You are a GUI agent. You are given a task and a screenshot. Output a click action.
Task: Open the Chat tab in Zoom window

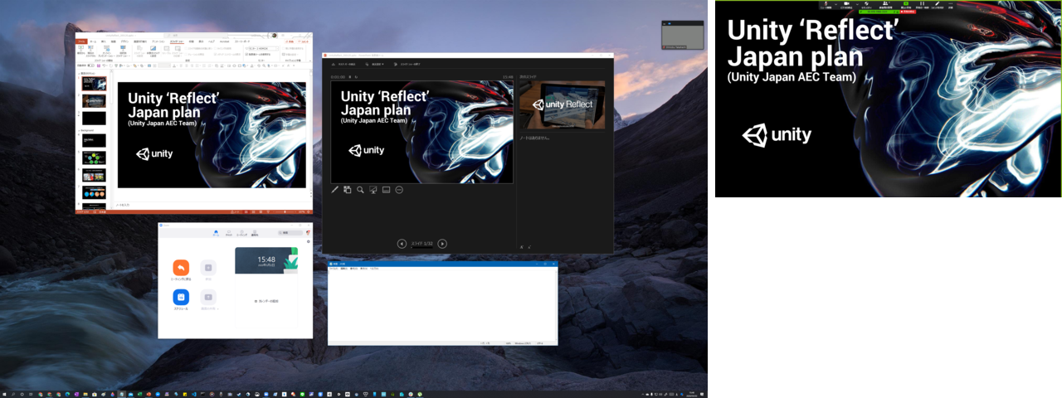(x=228, y=233)
